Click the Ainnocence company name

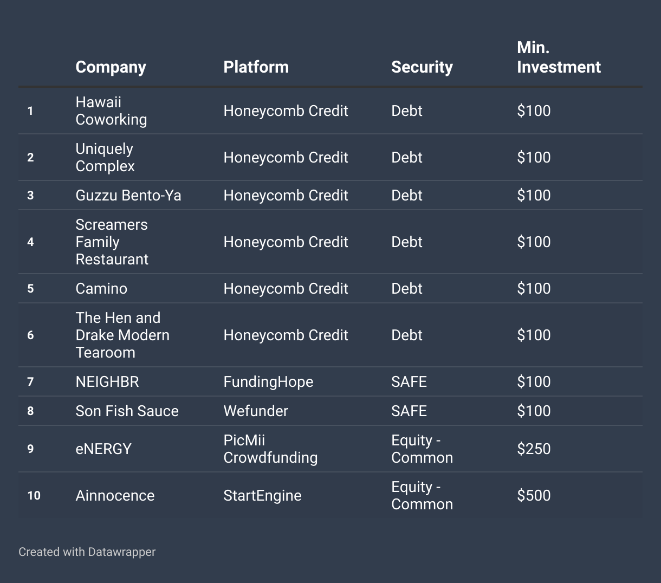tap(115, 496)
